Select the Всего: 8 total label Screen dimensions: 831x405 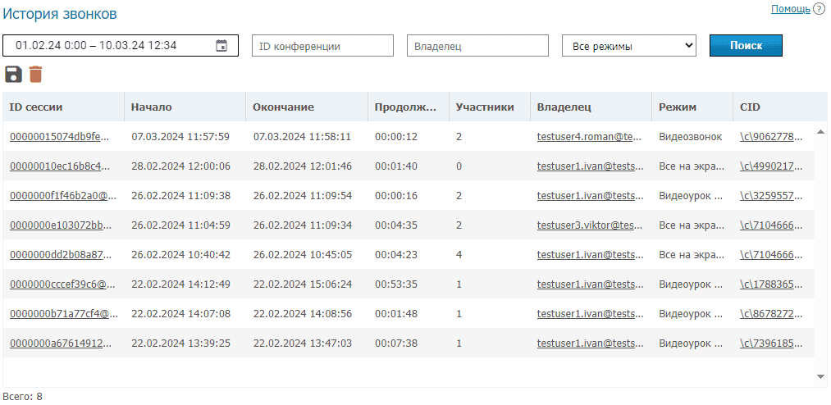click(x=22, y=396)
